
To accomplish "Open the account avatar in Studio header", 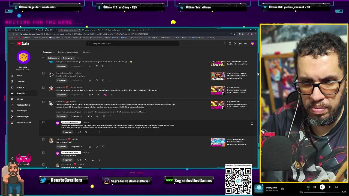I will 252,44.
